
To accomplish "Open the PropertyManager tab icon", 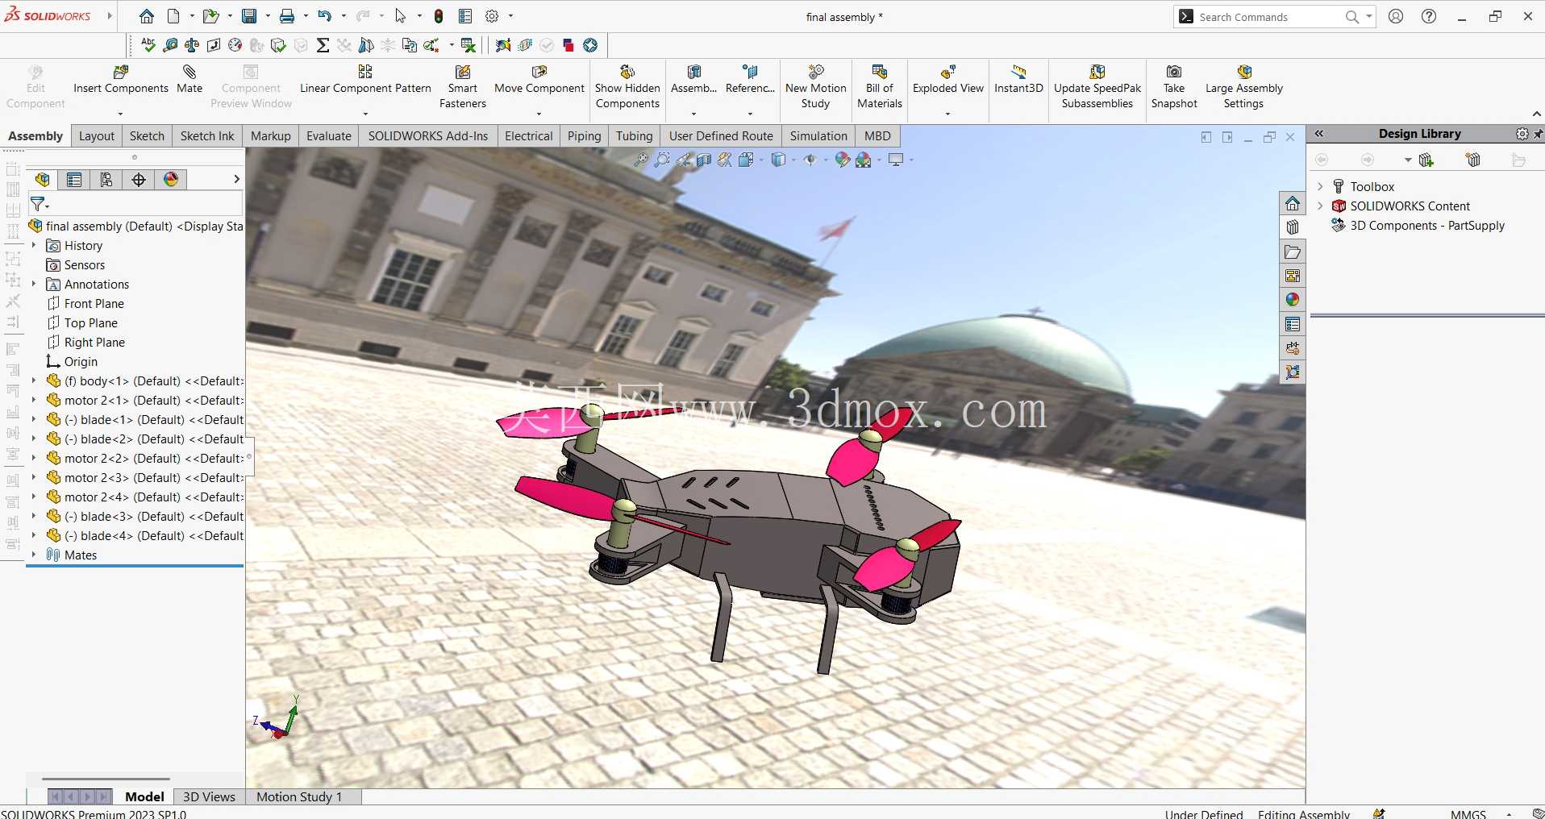I will click(x=74, y=179).
